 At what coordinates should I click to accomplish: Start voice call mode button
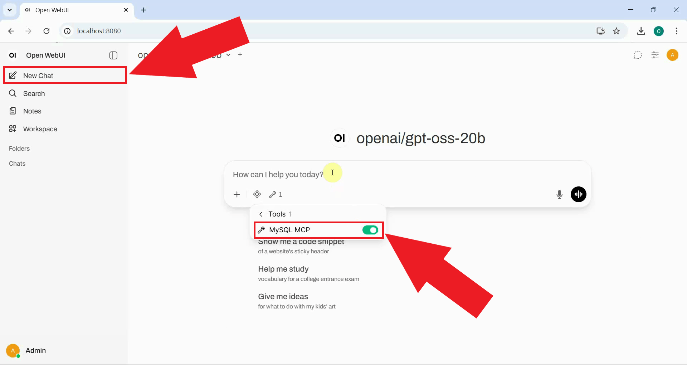579,194
